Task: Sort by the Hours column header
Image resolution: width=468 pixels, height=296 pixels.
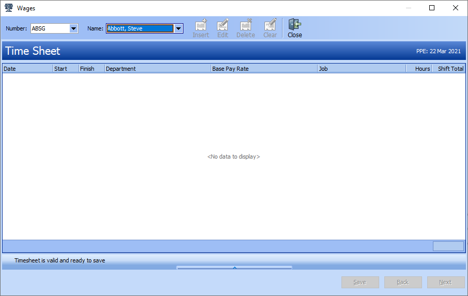Action: tap(419, 69)
